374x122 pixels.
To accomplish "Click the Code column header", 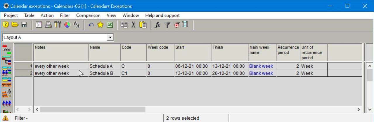I will coord(134,53).
